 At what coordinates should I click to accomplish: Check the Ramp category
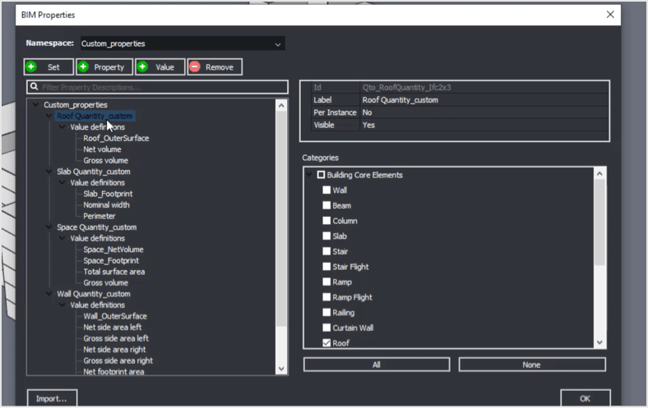(x=326, y=282)
